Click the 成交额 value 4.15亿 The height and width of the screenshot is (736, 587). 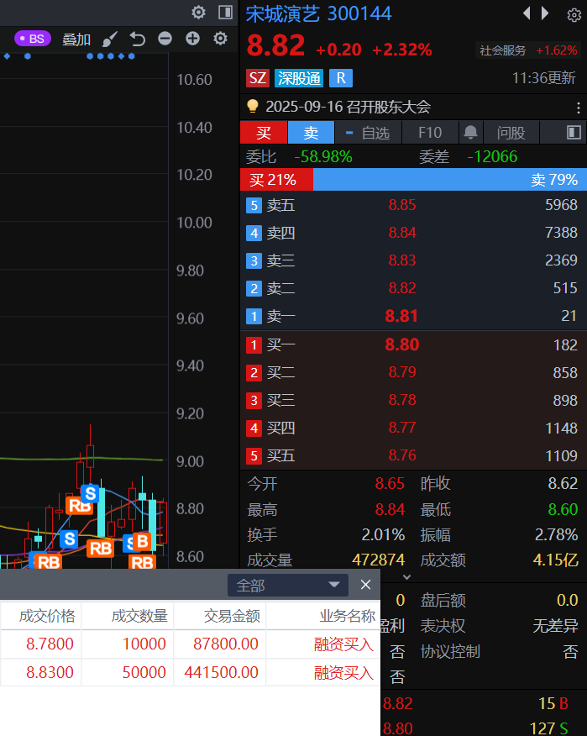[556, 560]
